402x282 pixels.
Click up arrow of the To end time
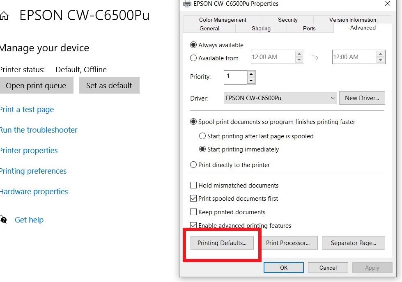[x=381, y=54]
